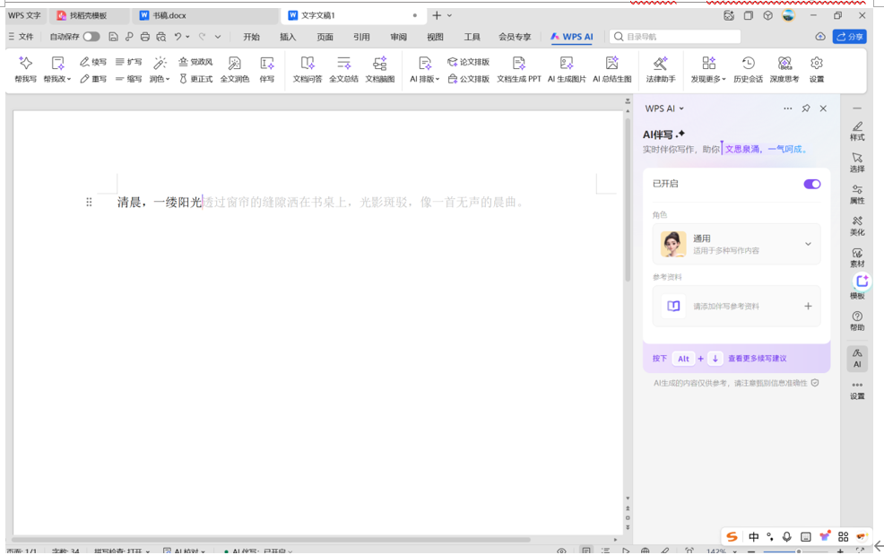The width and height of the screenshot is (884, 555).
Task: Open the three-dot menu in WPS AI panel
Action: coord(787,108)
